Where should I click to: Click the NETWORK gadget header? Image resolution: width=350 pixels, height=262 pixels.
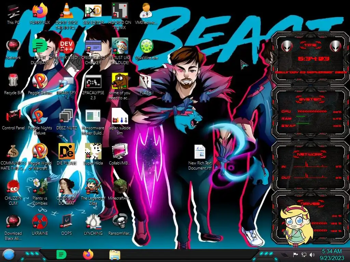(x=310, y=154)
